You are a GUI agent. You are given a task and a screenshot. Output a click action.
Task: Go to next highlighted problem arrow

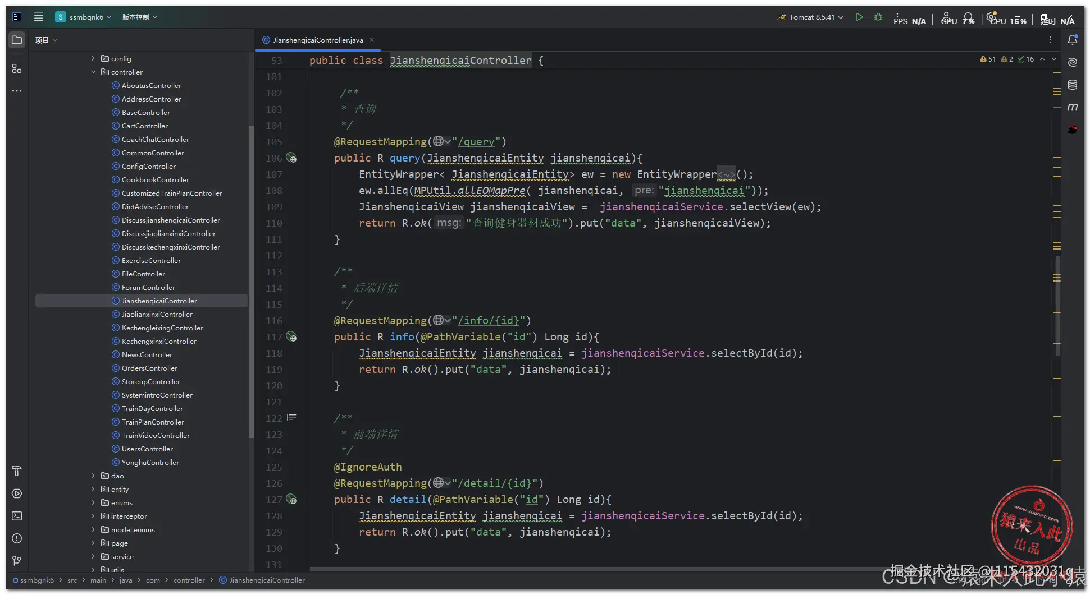tap(1054, 59)
